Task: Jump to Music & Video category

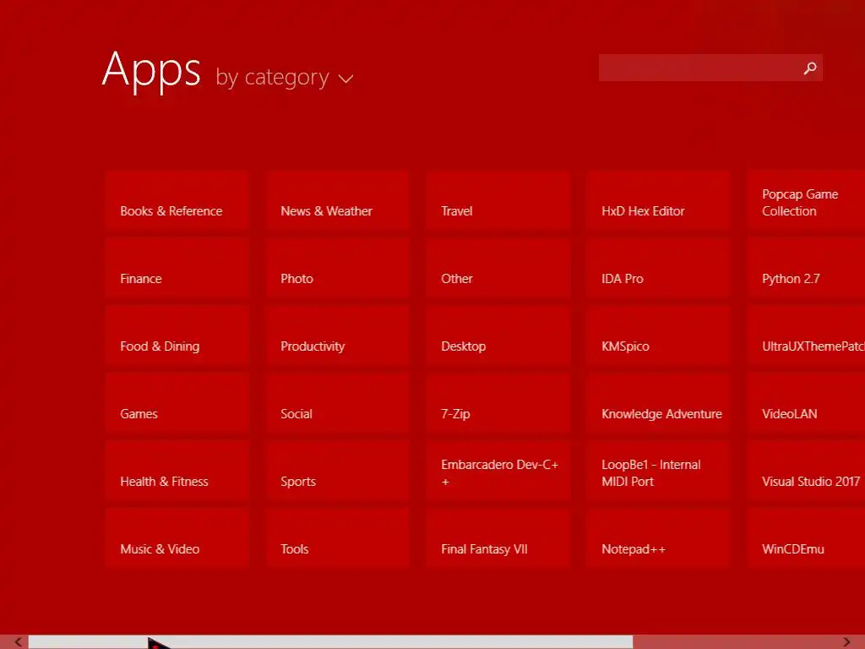Action: [177, 538]
